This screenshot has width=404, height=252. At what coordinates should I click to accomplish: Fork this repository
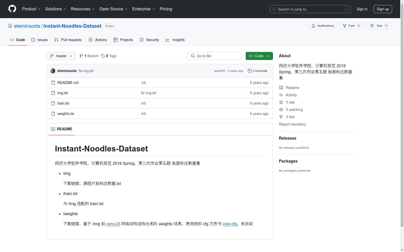(x=352, y=26)
